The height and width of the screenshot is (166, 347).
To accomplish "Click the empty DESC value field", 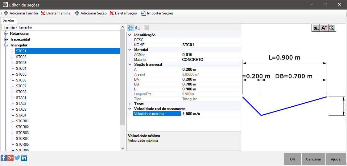I will (211, 40).
